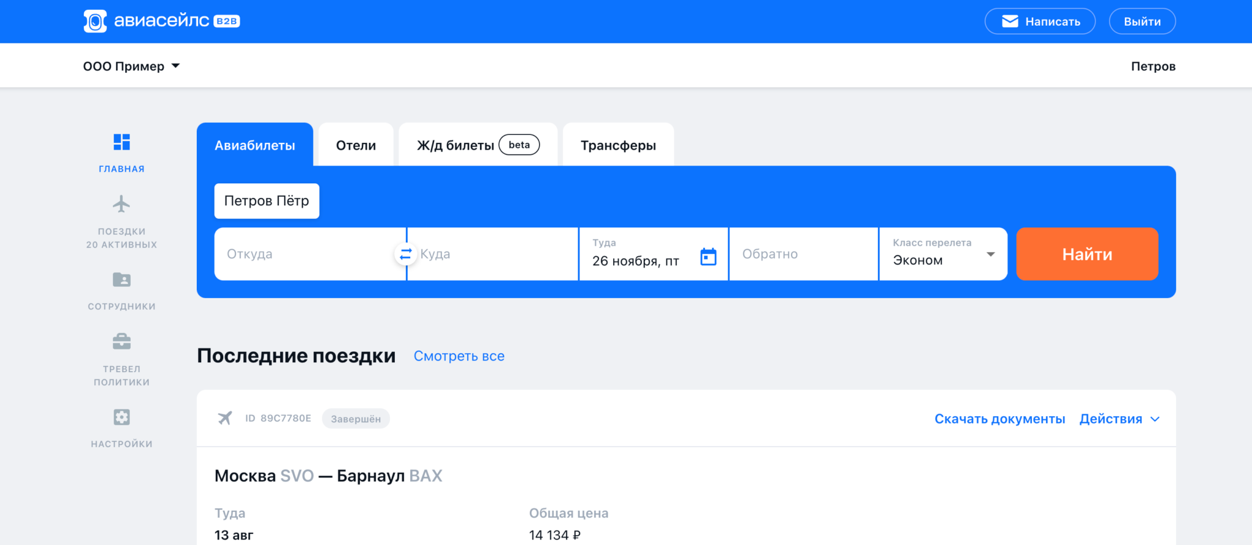Click the Aviasales B2B logo
The image size is (1252, 545).
pos(161,21)
